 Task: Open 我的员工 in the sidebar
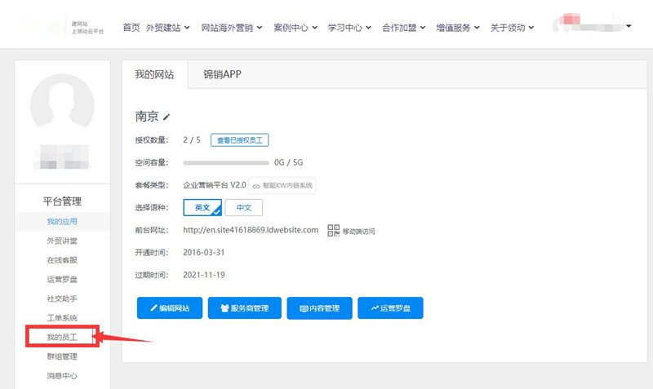coord(62,337)
